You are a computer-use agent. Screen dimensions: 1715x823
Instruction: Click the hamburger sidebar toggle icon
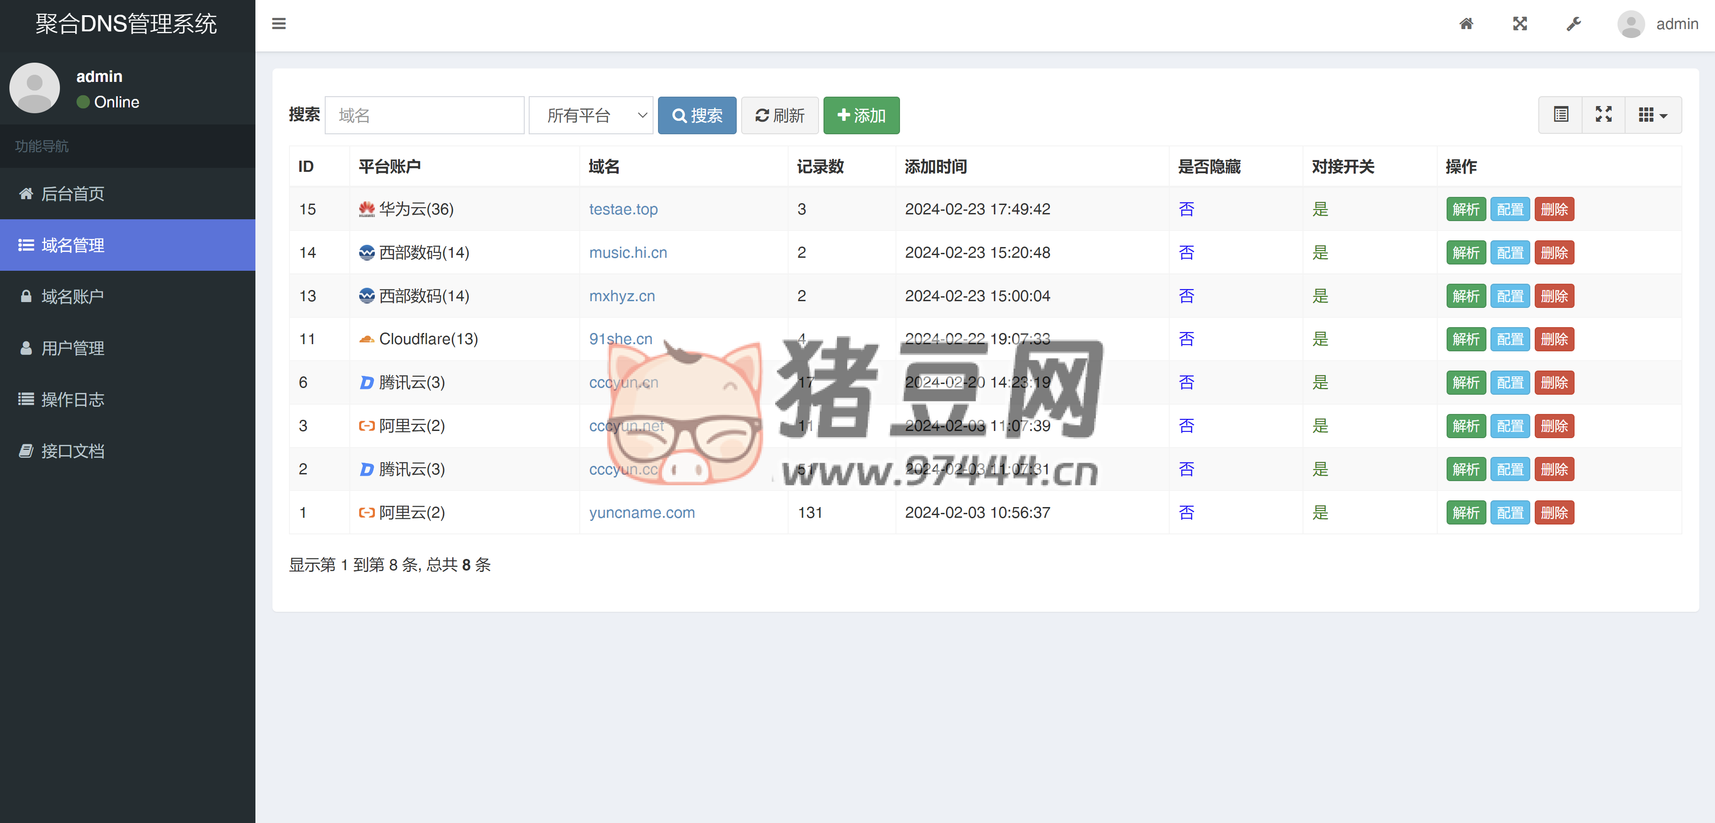pos(278,24)
